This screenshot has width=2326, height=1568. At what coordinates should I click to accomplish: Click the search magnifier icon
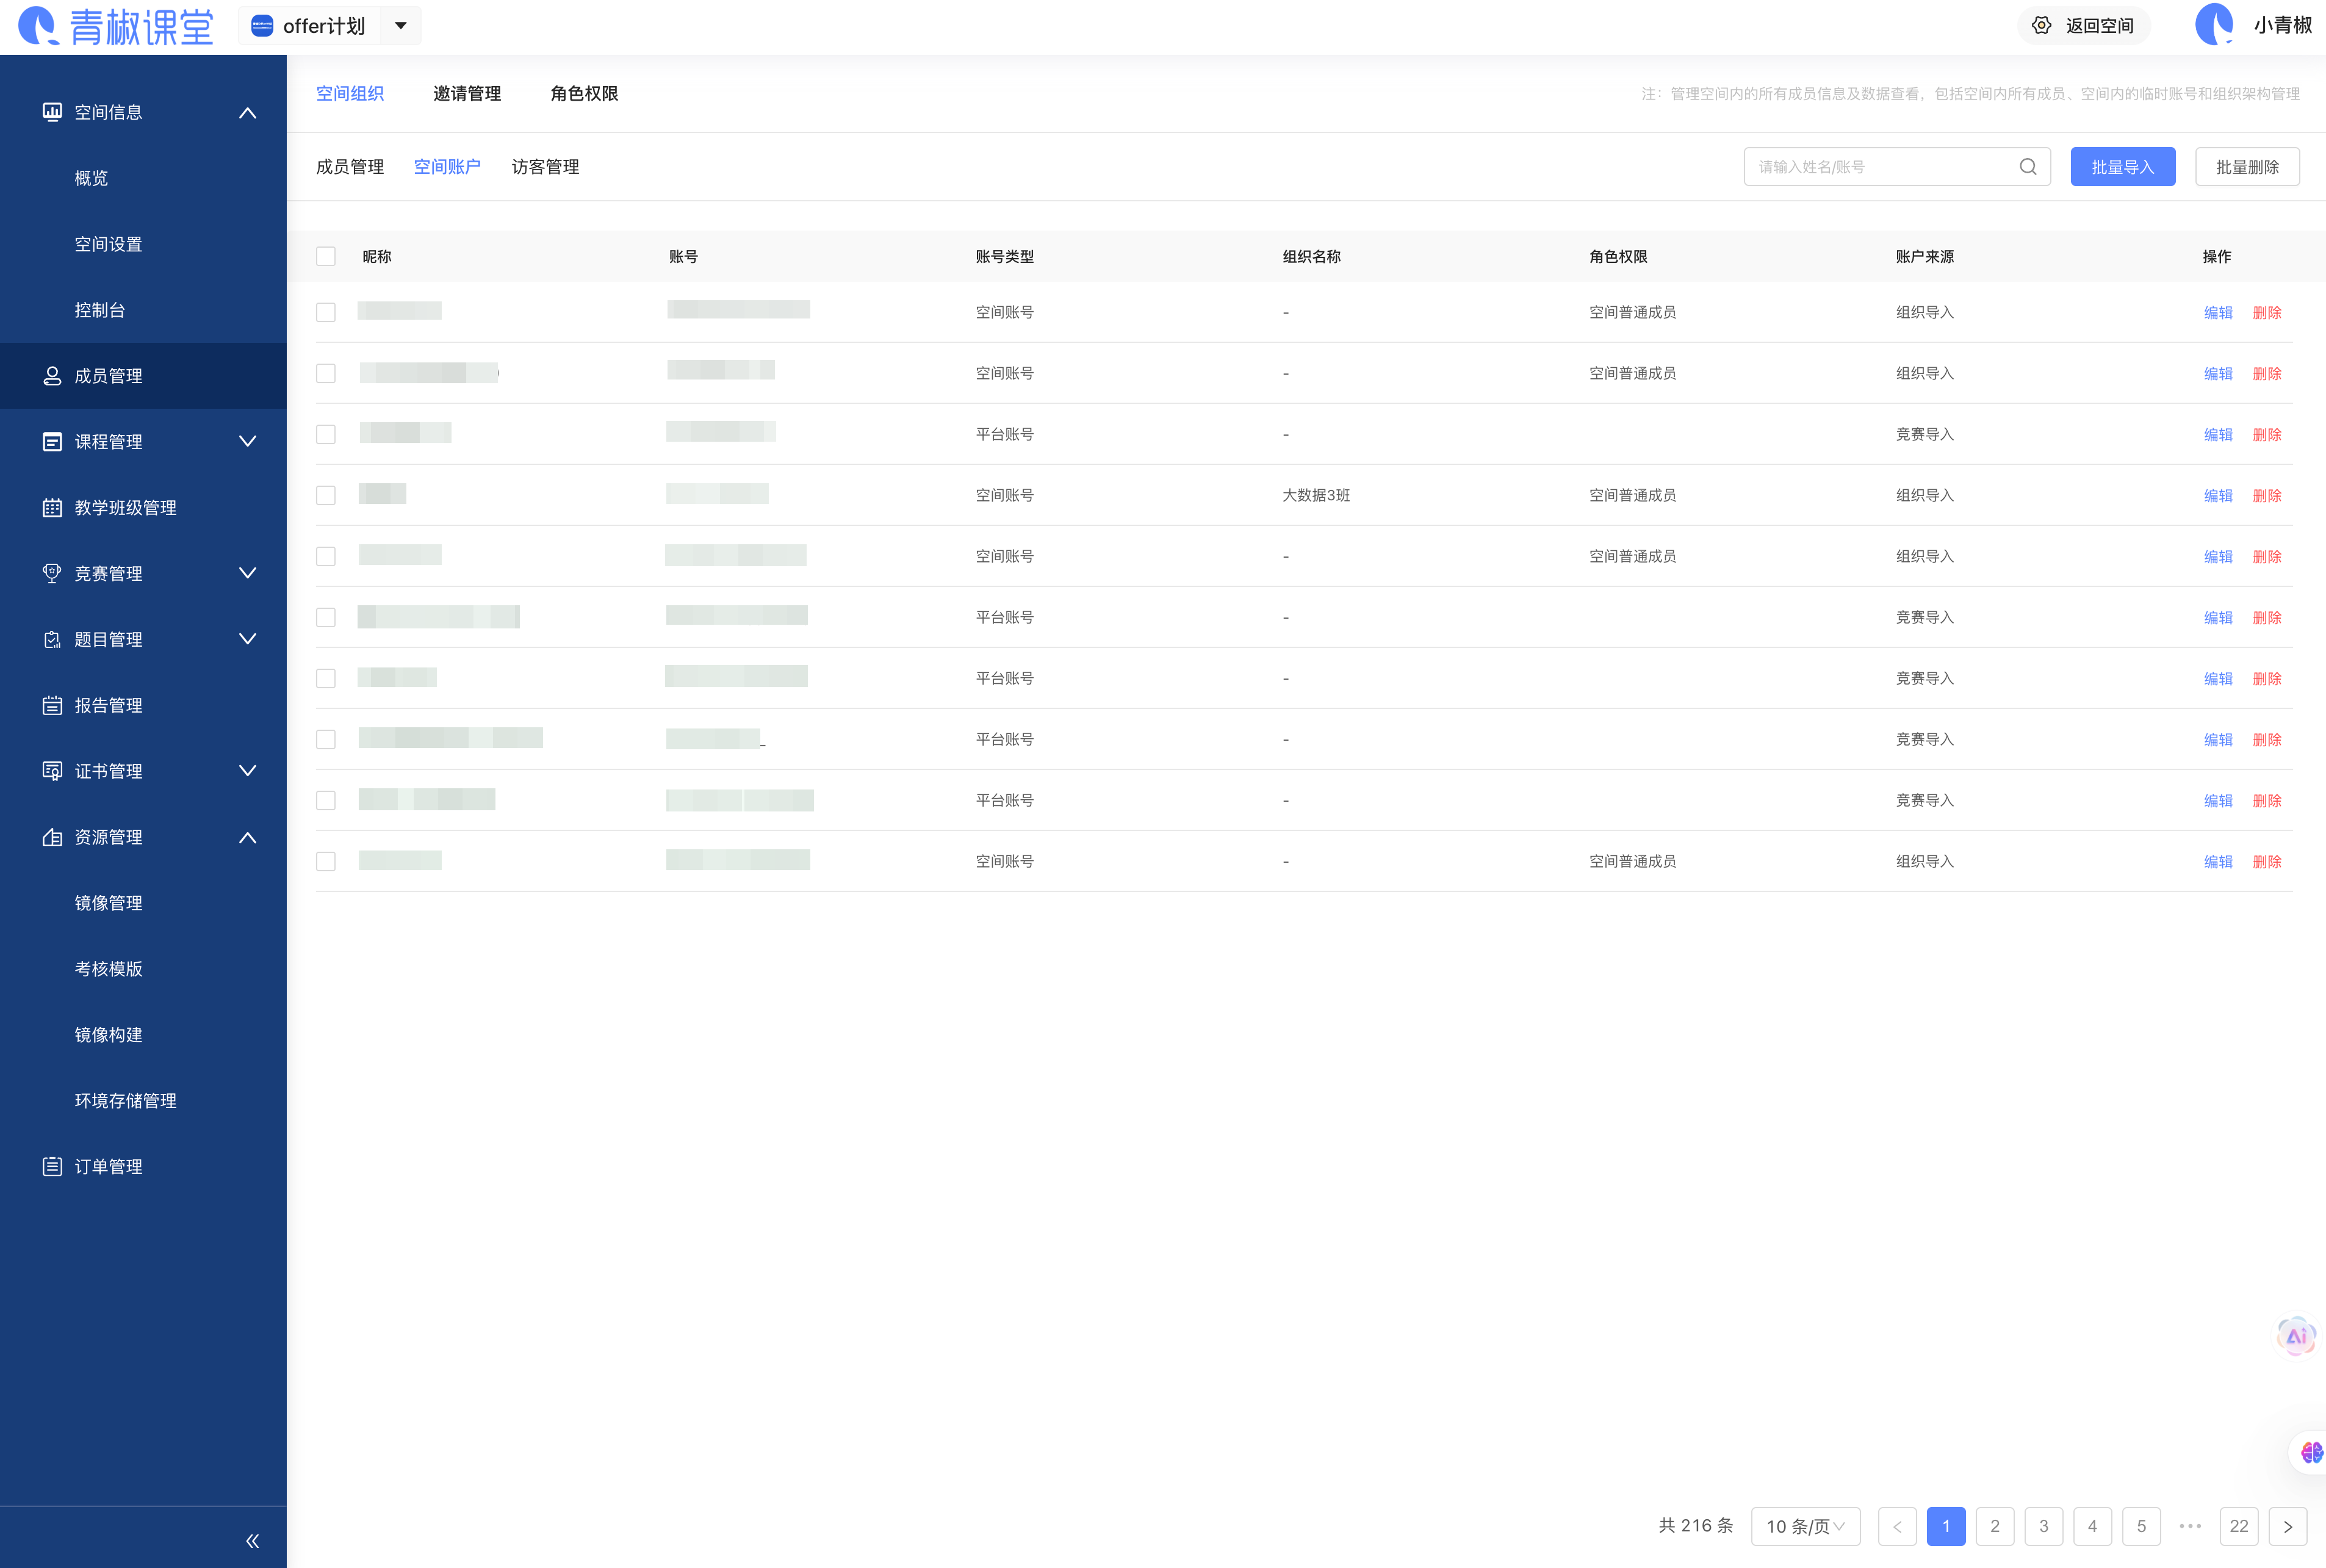pos(2027,167)
